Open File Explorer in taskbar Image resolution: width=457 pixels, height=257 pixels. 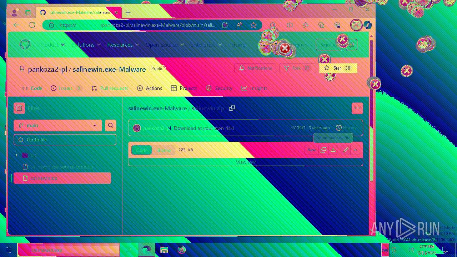[x=164, y=250]
